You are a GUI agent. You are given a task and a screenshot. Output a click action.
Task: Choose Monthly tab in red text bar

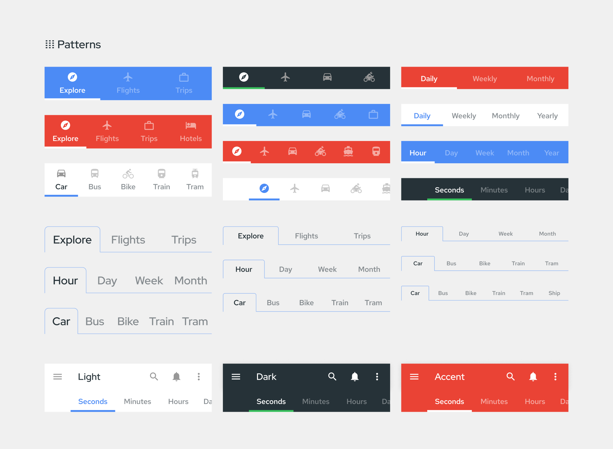click(x=540, y=78)
